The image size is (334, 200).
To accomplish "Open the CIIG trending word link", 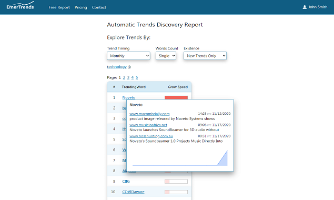I will point(126,181).
